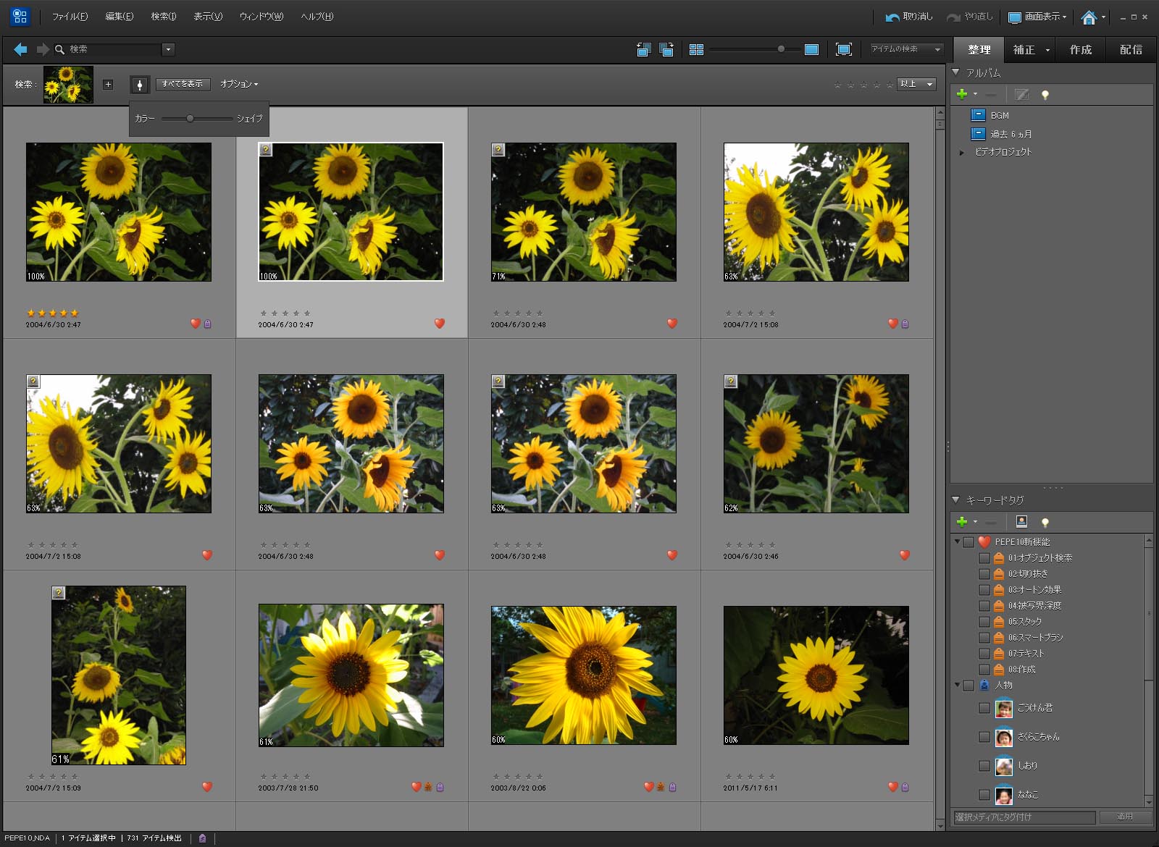The height and width of the screenshot is (847, 1159).
Task: Open the アイテムの検索 dropdown
Action: pyautogui.click(x=907, y=49)
